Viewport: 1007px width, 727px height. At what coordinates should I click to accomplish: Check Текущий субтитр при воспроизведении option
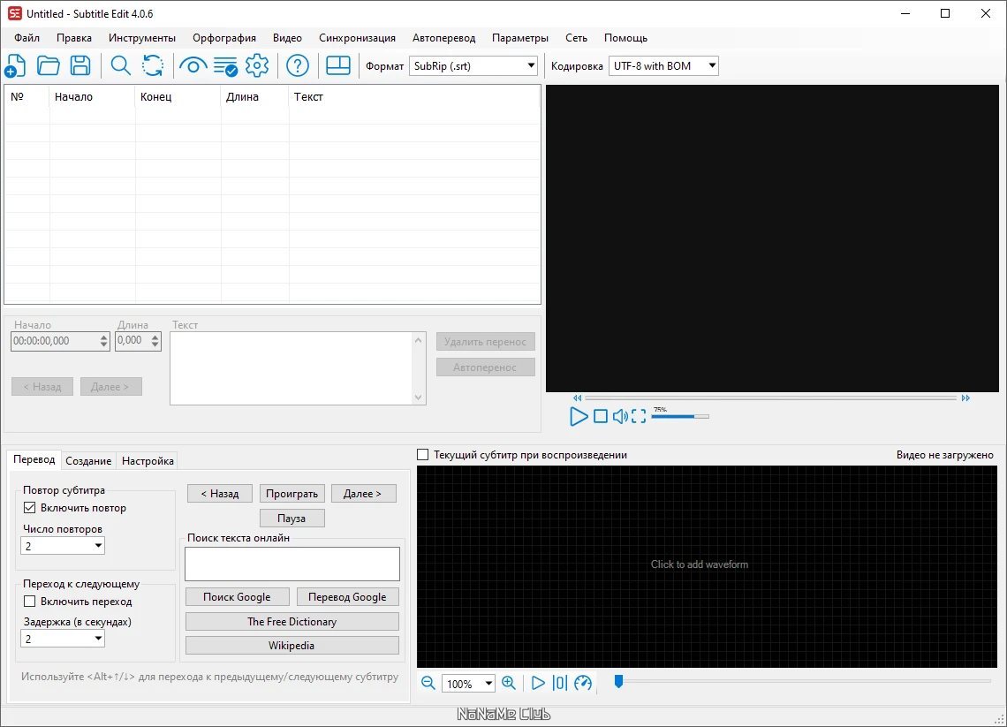(x=422, y=455)
